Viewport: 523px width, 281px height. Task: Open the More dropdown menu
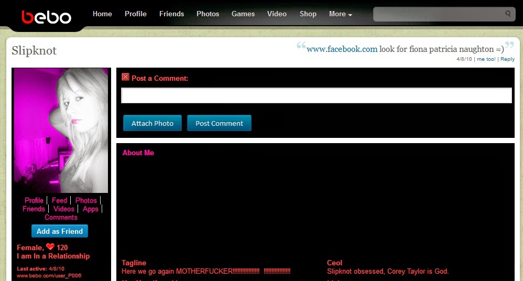click(x=341, y=14)
